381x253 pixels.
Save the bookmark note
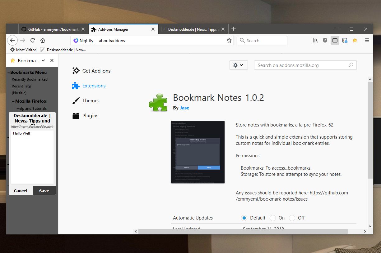44,191
